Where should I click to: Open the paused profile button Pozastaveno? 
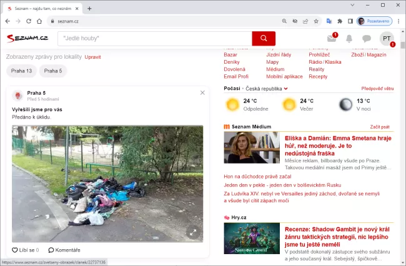[x=374, y=21]
